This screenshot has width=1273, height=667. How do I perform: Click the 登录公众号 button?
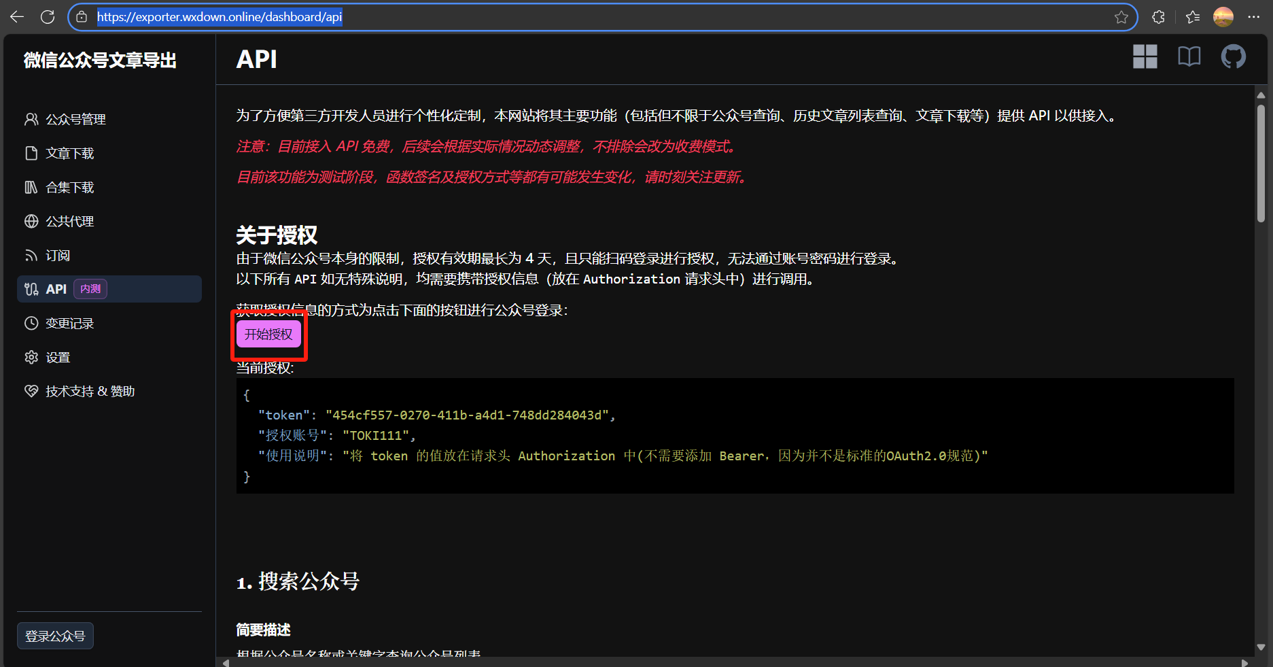tap(55, 636)
